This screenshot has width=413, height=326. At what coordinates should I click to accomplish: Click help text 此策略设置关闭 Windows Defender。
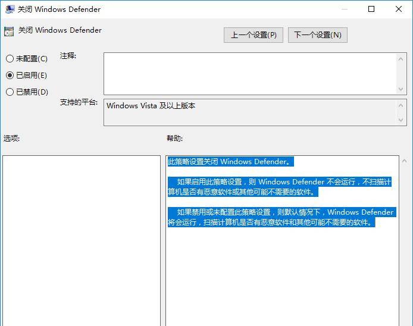231,161
